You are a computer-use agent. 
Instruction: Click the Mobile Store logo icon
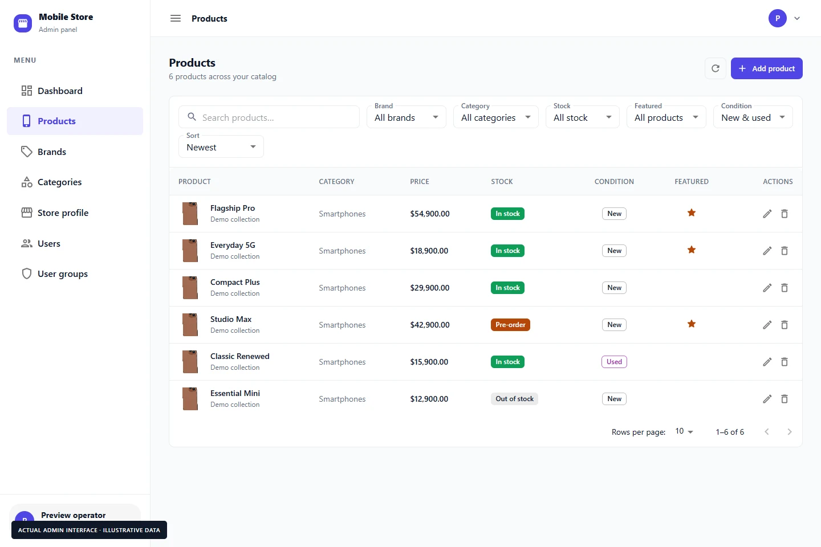(x=23, y=23)
